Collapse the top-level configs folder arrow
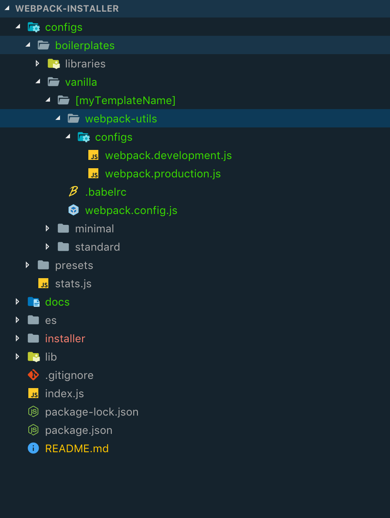The height and width of the screenshot is (518, 390). point(17,27)
